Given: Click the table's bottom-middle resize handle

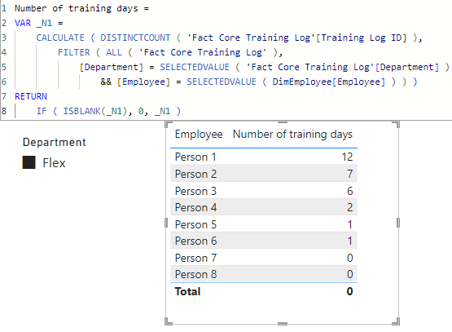Looking at the screenshot, I should click(x=283, y=324).
